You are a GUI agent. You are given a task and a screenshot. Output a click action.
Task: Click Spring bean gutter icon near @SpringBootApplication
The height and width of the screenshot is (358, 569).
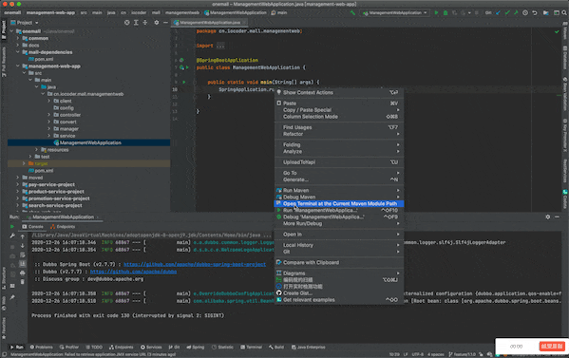click(181, 60)
